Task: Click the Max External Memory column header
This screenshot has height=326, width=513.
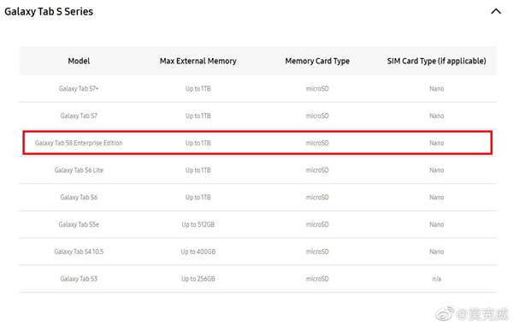Action: (198, 61)
